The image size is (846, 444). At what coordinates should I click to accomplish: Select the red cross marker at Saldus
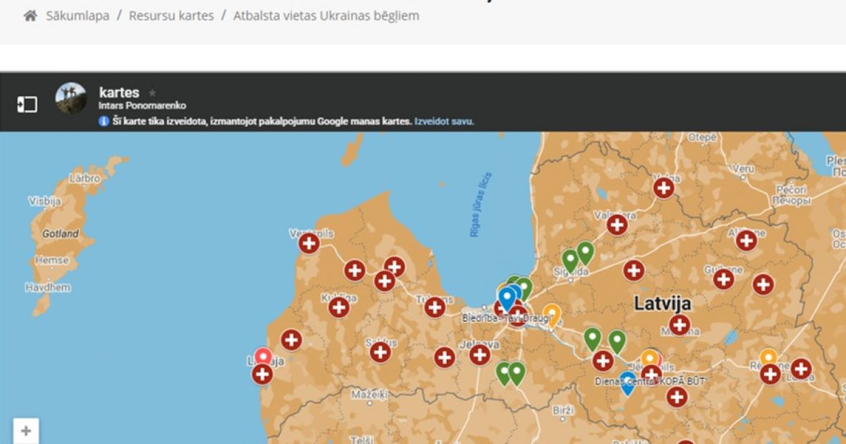coord(380,352)
